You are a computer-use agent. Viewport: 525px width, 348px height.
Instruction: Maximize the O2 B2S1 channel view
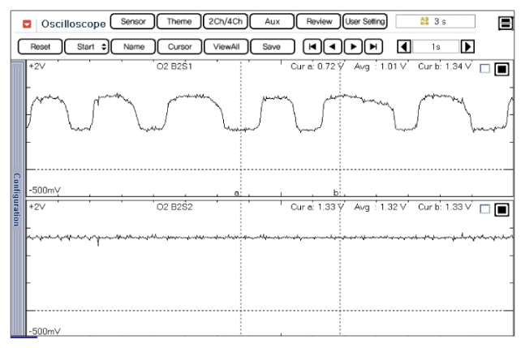(x=501, y=69)
